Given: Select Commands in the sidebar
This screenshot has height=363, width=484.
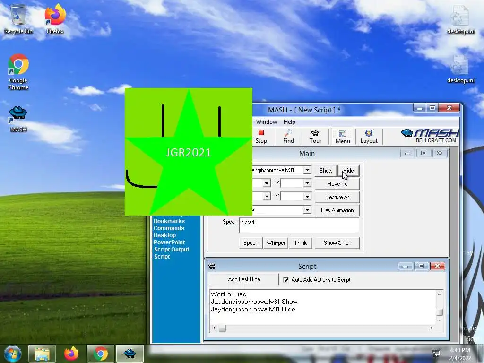Looking at the screenshot, I should (169, 228).
